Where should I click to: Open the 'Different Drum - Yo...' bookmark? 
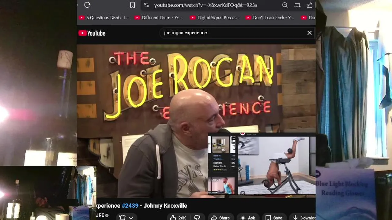click(x=159, y=18)
